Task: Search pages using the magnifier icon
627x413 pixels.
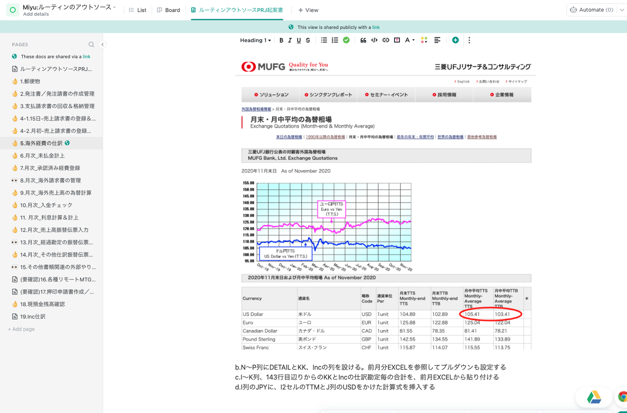Action: click(91, 44)
